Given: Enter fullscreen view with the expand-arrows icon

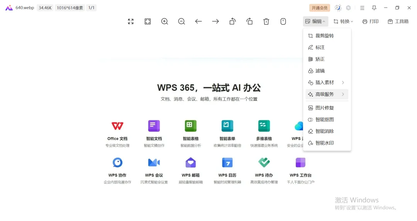Looking at the screenshot, I should (131, 22).
